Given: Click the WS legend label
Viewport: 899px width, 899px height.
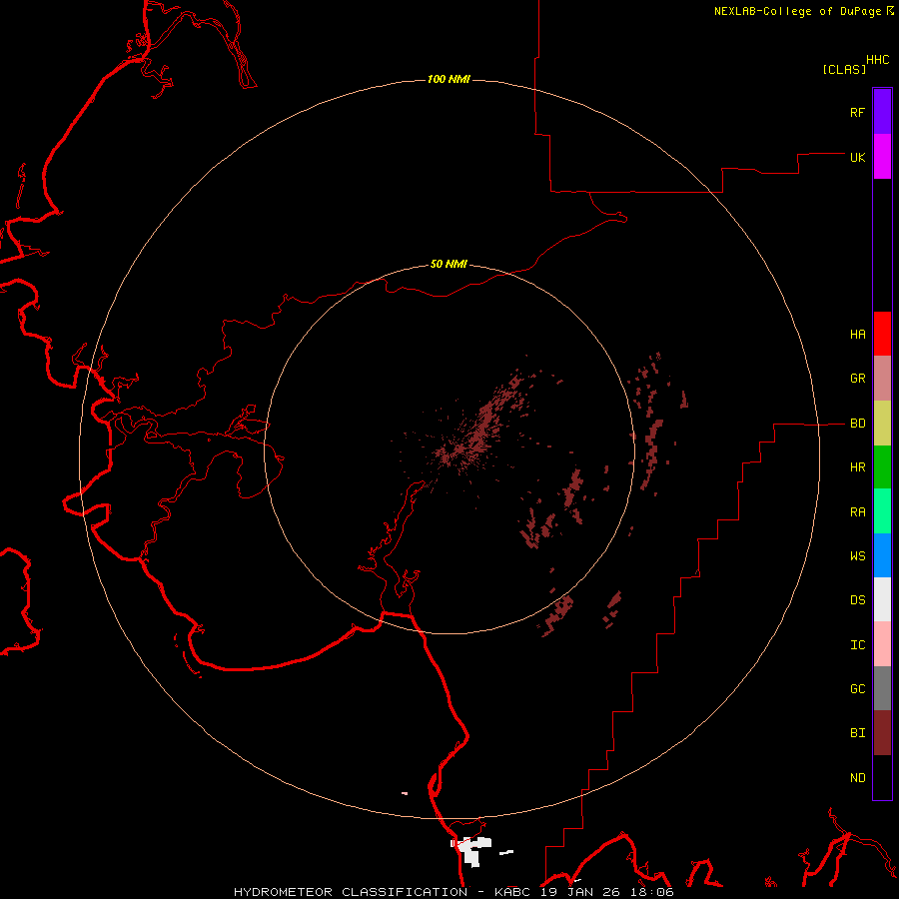Looking at the screenshot, I should click(x=858, y=556).
